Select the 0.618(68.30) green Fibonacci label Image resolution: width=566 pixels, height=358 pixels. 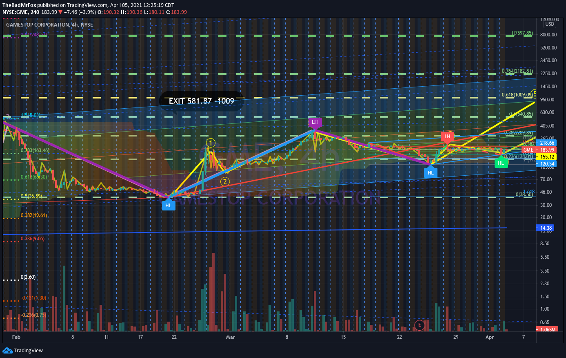34,177
